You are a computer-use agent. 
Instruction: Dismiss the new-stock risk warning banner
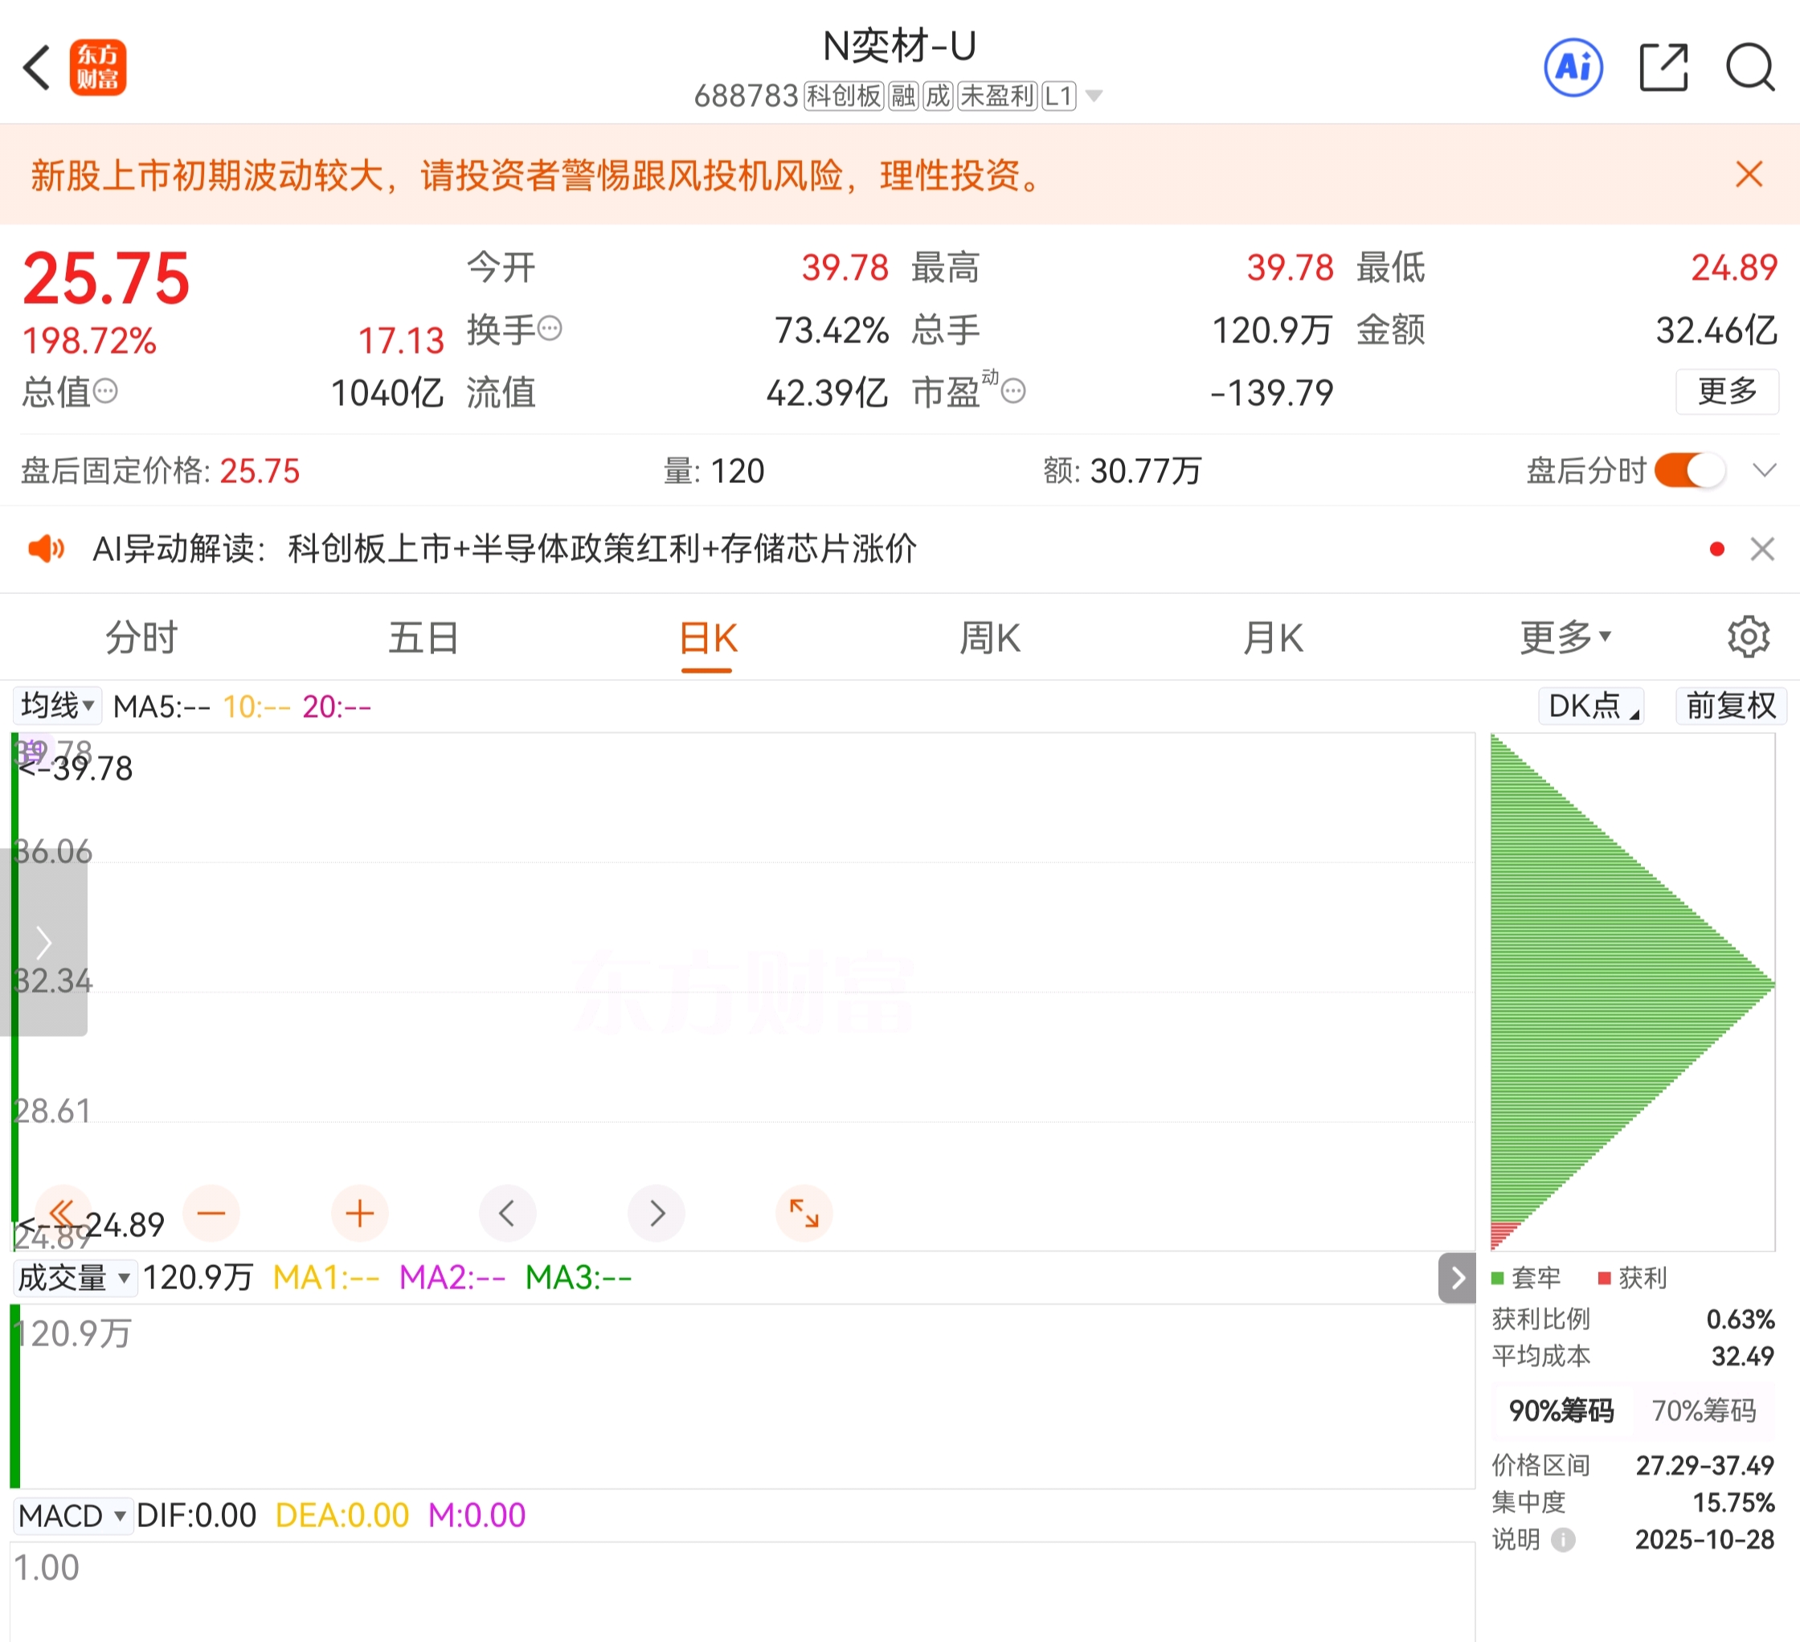(1749, 174)
